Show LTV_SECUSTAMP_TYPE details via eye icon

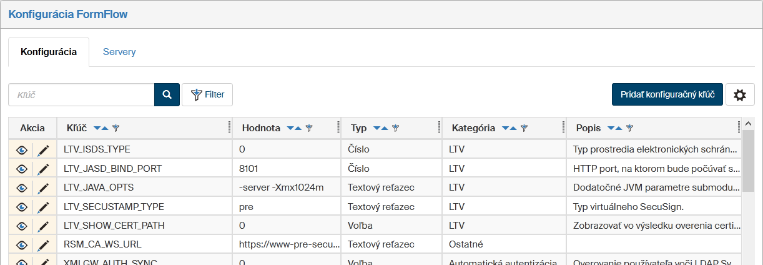[x=22, y=206]
